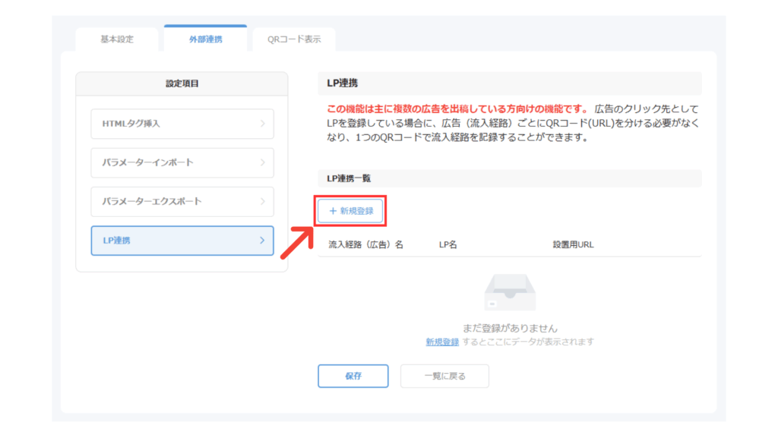Click the chevron on the selected LP連携 item
This screenshot has height=437, width=778.
(262, 241)
